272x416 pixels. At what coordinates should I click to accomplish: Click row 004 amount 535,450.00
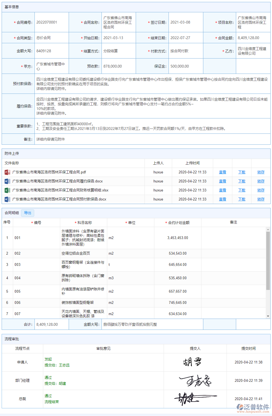coord(178,278)
